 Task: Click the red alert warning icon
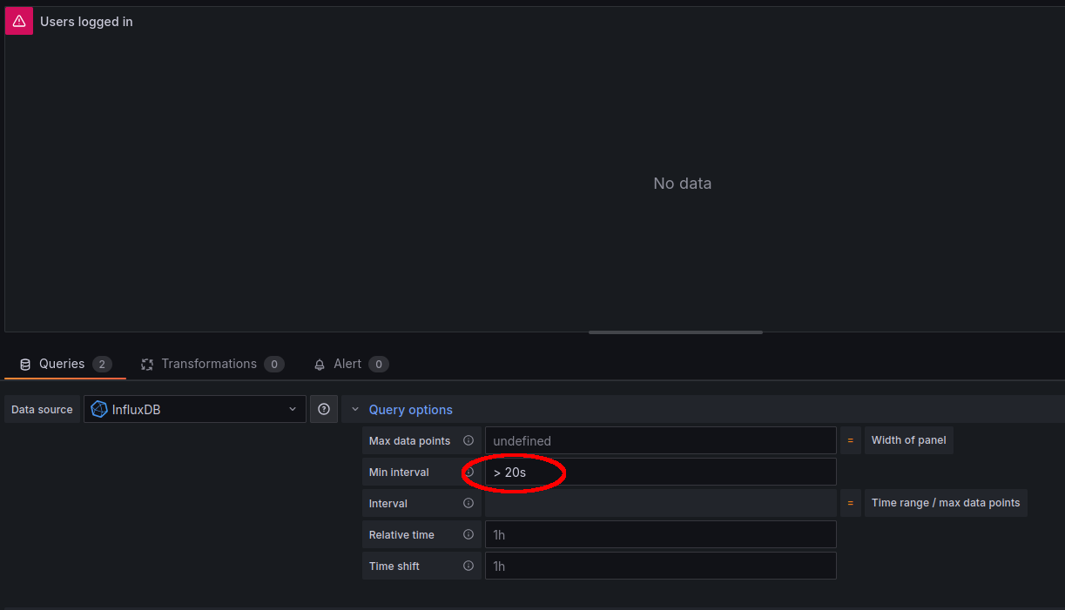point(19,21)
